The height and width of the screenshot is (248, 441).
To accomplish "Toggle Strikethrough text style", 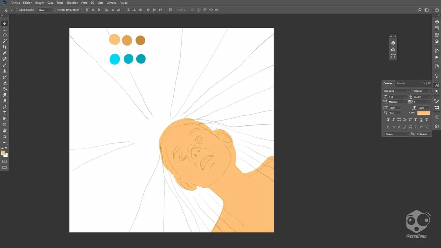I will pos(427,120).
